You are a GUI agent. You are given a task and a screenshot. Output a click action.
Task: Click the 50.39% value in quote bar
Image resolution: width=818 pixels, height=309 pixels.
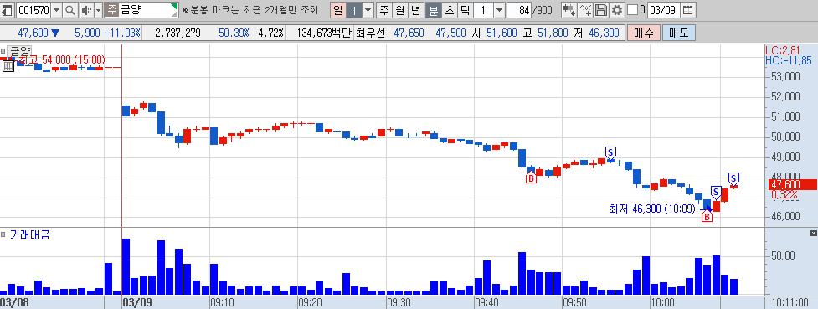pyautogui.click(x=234, y=33)
